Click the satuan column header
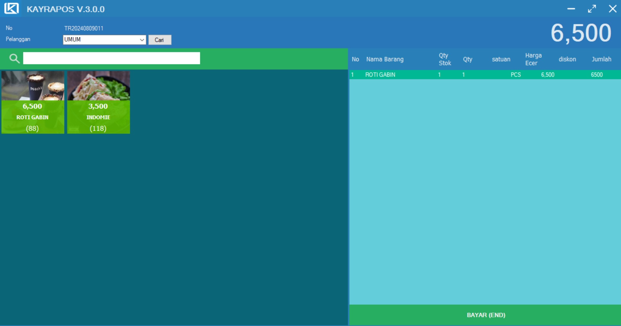Screen dimensions: 621x326 [x=501, y=59]
